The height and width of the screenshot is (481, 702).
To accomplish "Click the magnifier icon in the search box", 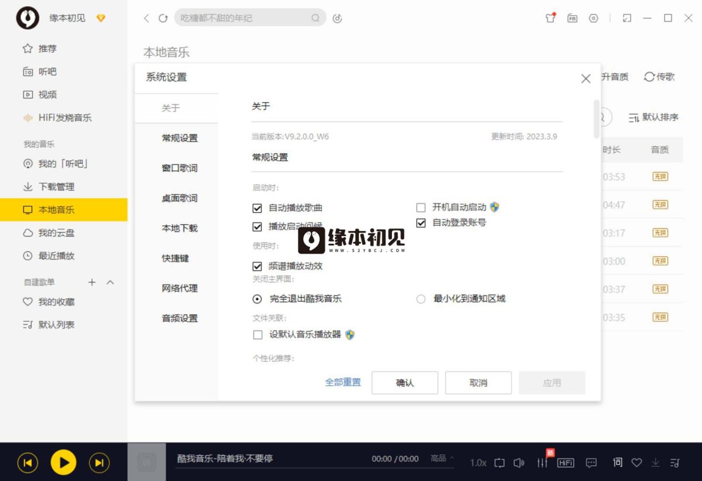I will pyautogui.click(x=316, y=18).
